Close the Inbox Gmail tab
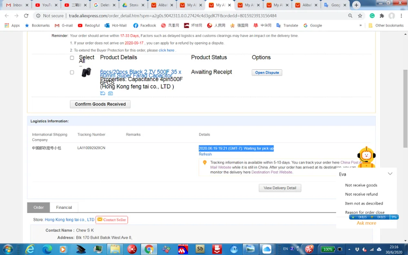The width and height of the screenshot is (408, 255). [27, 5]
